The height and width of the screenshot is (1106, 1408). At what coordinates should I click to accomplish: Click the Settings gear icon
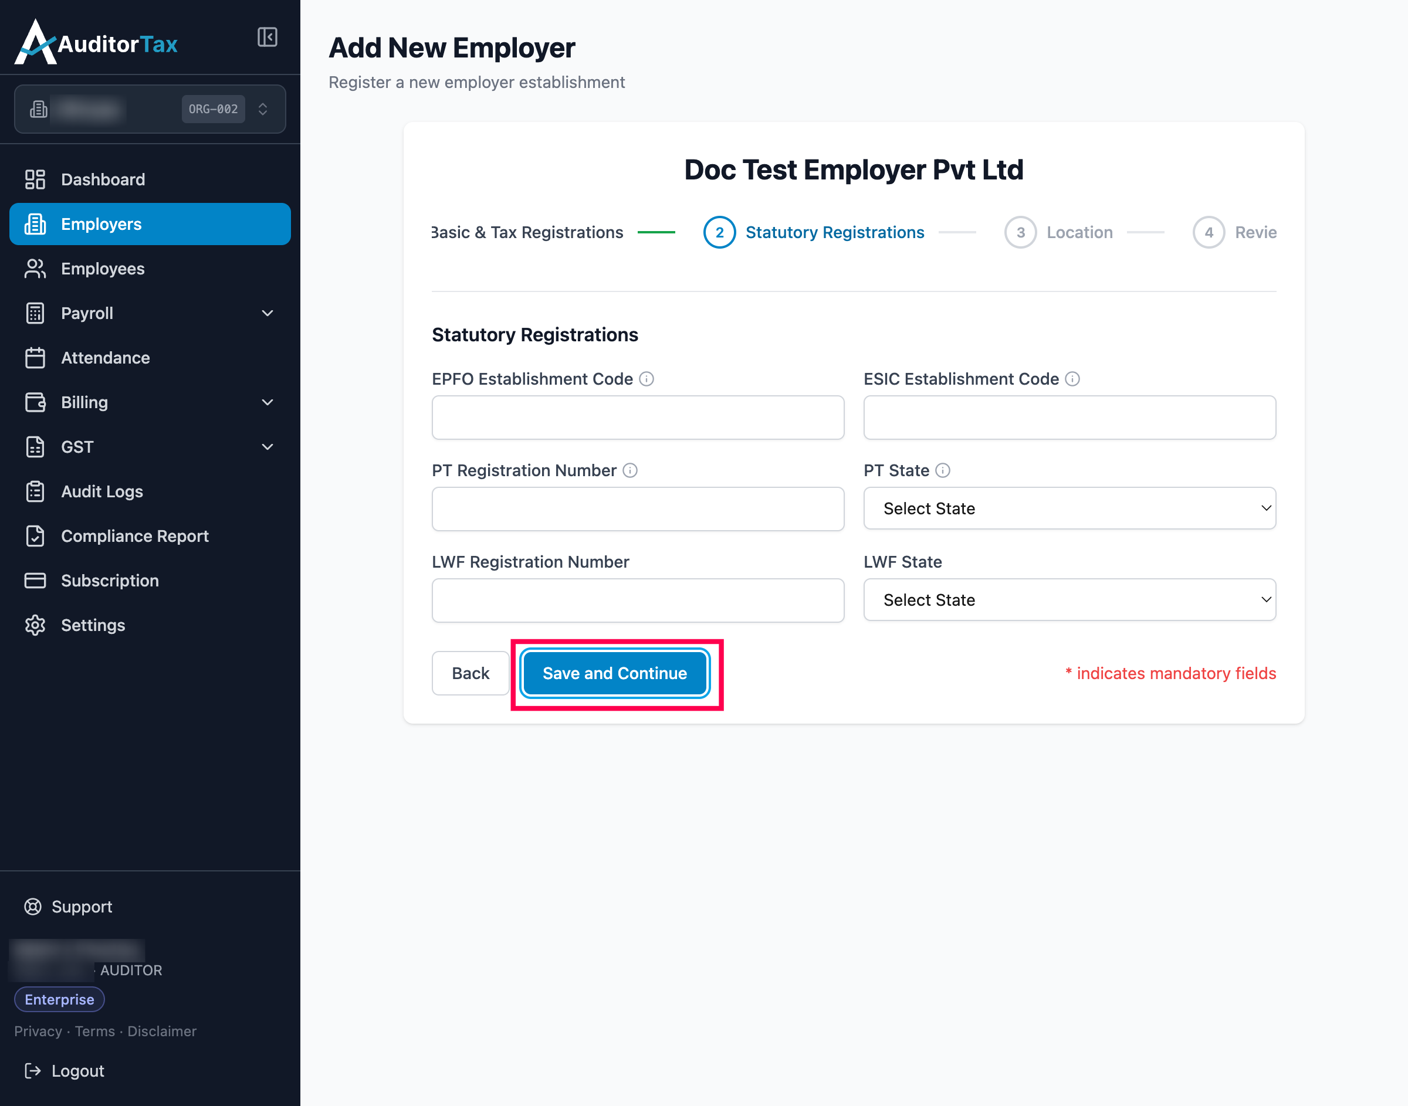(x=35, y=626)
